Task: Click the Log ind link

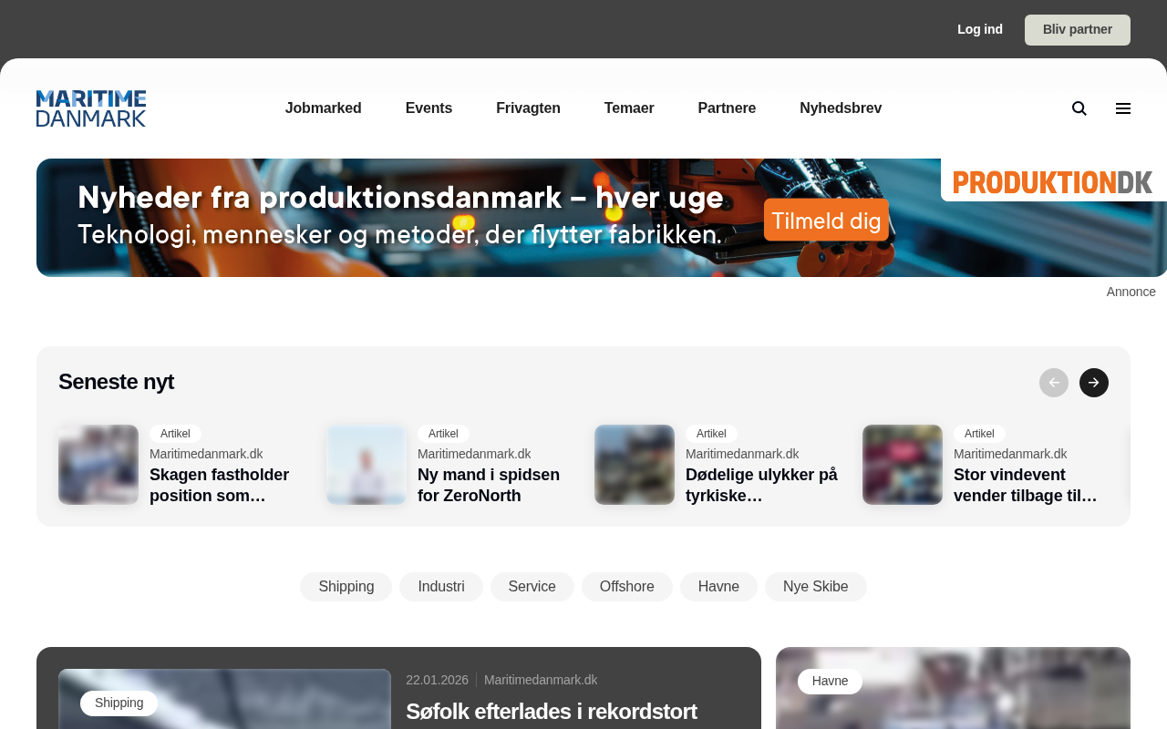Action: click(x=980, y=29)
